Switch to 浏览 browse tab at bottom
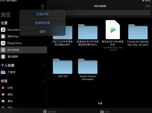The height and width of the screenshot is (113, 152). click(104, 111)
